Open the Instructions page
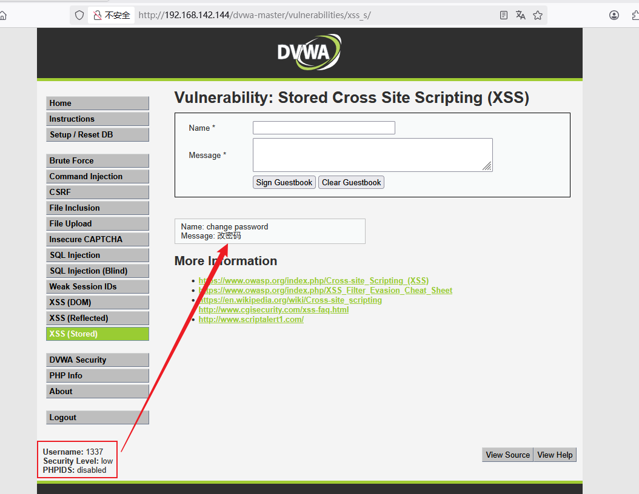The image size is (639, 494). (98, 119)
